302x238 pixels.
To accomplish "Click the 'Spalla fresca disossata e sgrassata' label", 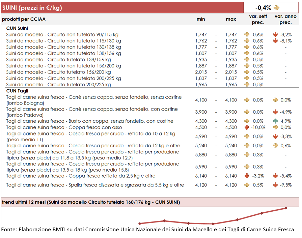I will point(95,185).
